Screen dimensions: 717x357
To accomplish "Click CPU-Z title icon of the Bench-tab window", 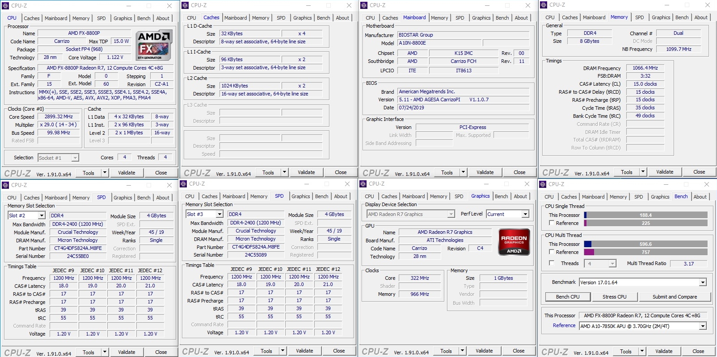I will 543,184.
